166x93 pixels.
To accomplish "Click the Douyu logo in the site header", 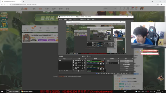I will click(x=24, y=9).
